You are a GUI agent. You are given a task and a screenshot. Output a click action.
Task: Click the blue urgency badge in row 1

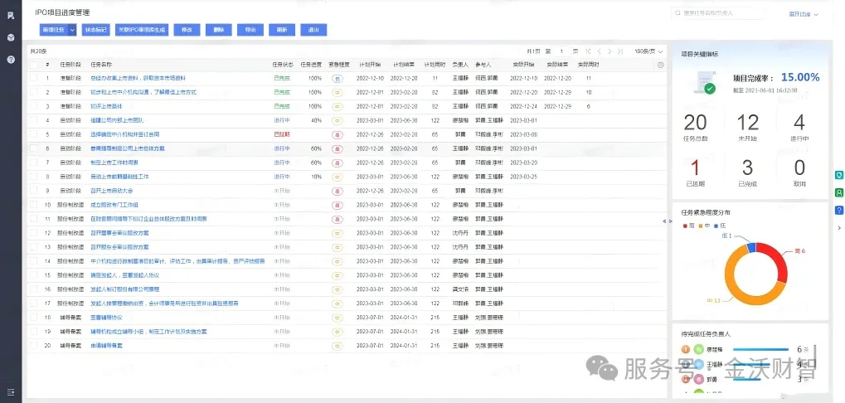coord(338,78)
